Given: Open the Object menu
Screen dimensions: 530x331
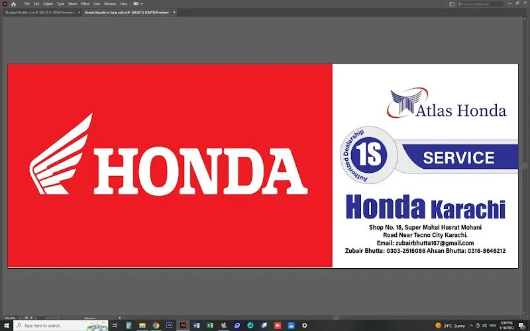Looking at the screenshot, I should coord(48,4).
